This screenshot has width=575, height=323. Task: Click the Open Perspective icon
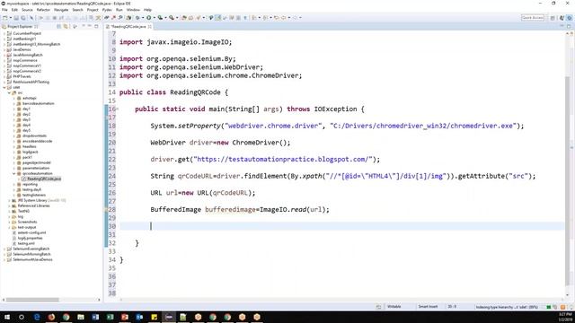click(553, 18)
